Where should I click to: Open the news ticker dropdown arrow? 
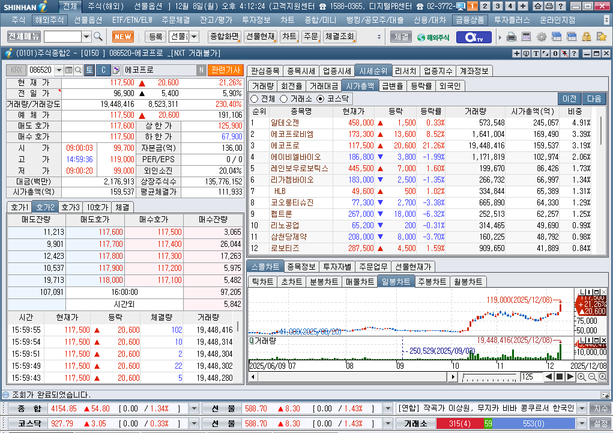coord(582,409)
